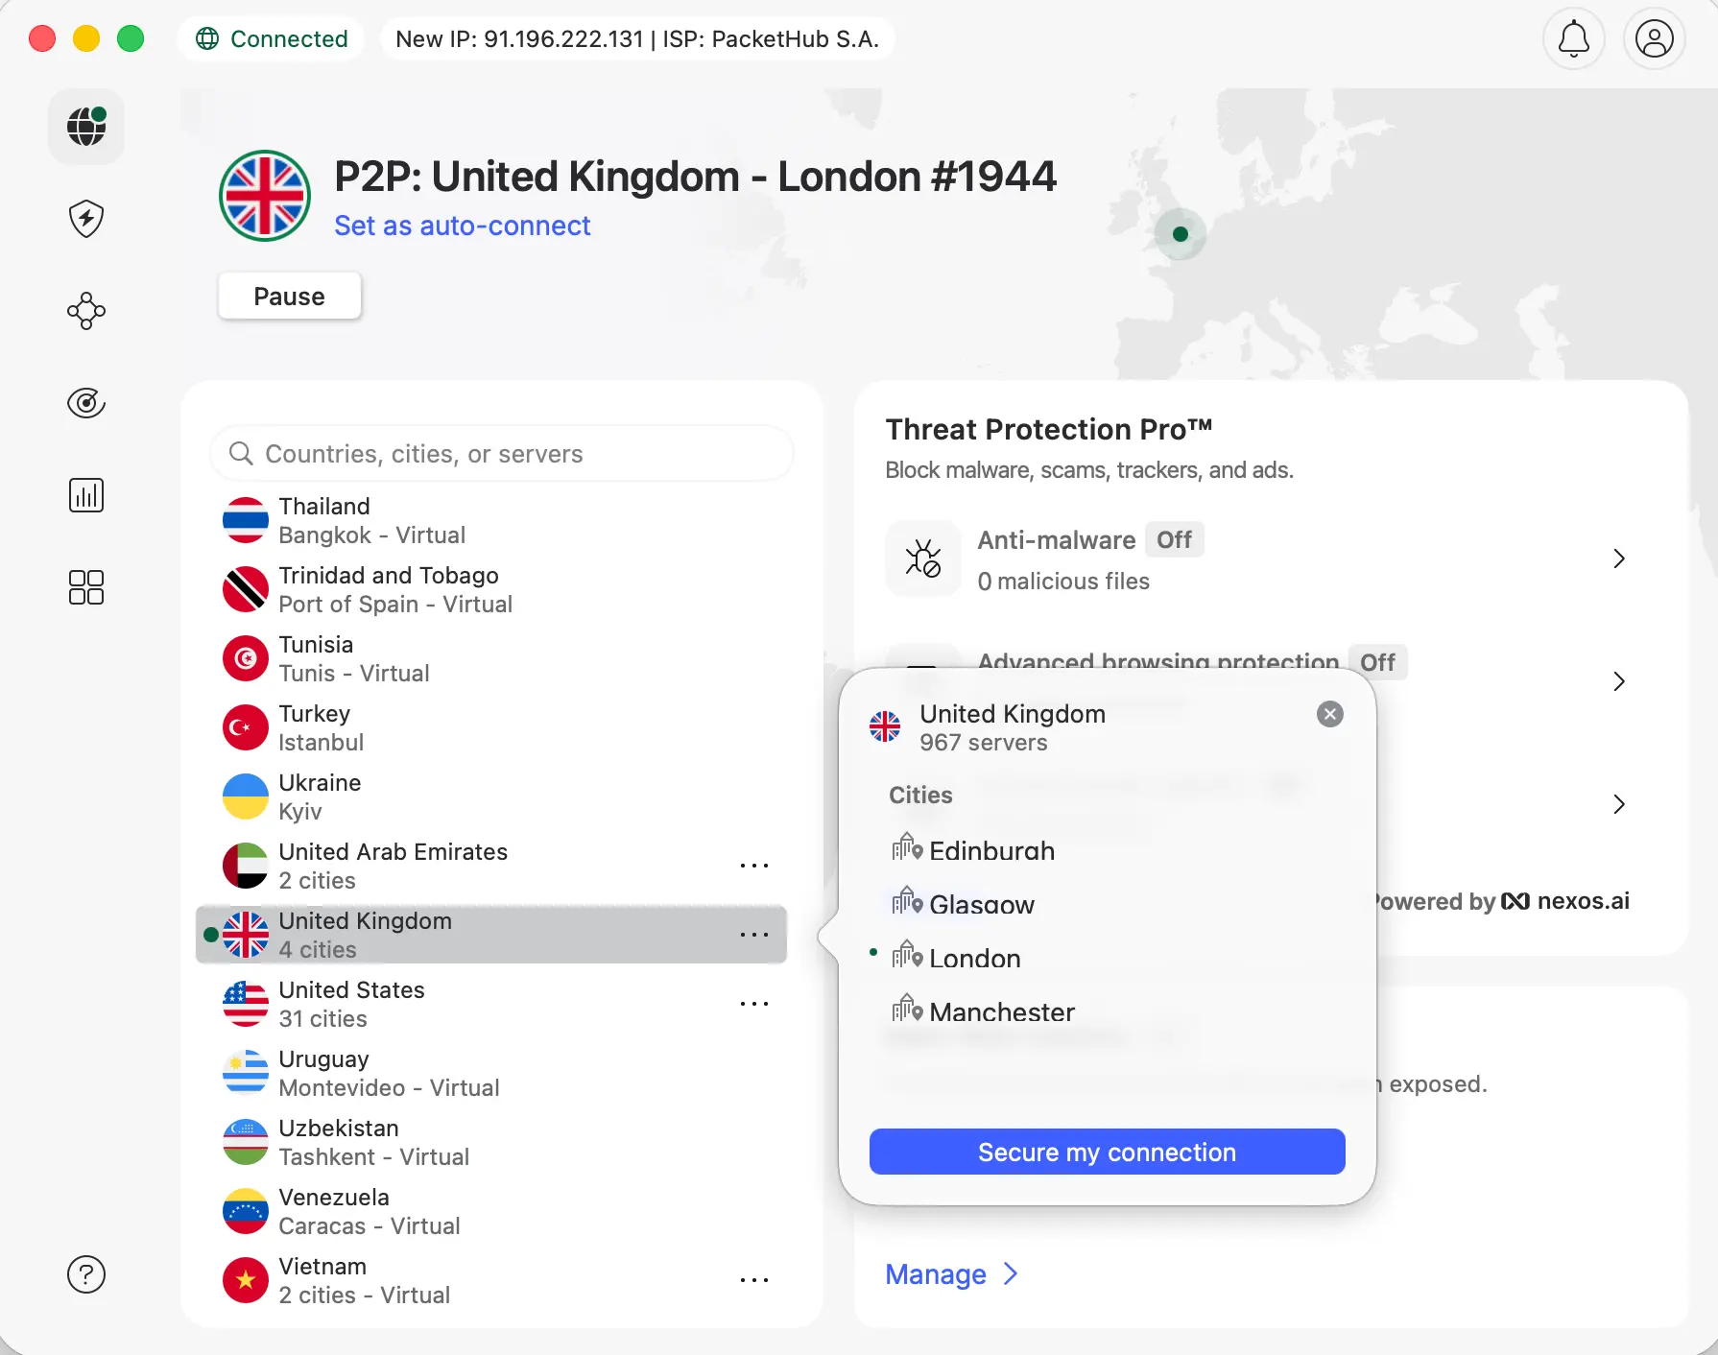Select London from the Cities list
The height and width of the screenshot is (1355, 1718).
tap(973, 958)
